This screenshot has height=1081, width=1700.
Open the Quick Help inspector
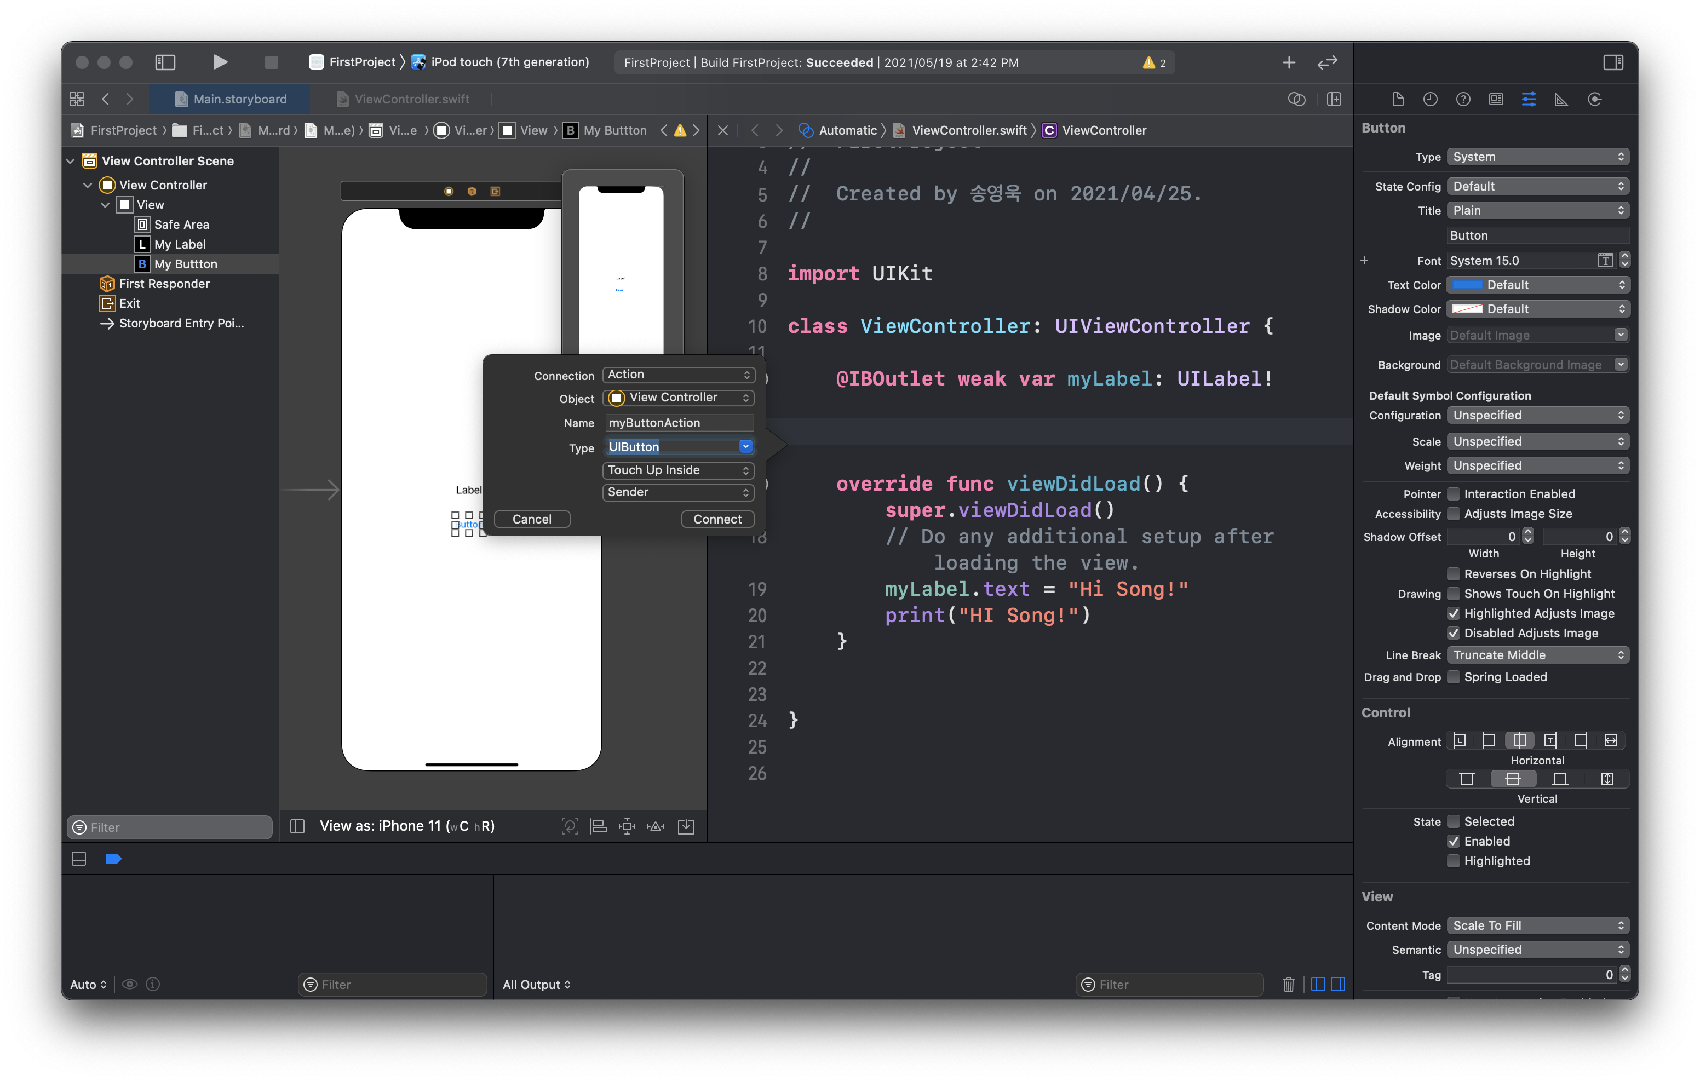point(1463,99)
